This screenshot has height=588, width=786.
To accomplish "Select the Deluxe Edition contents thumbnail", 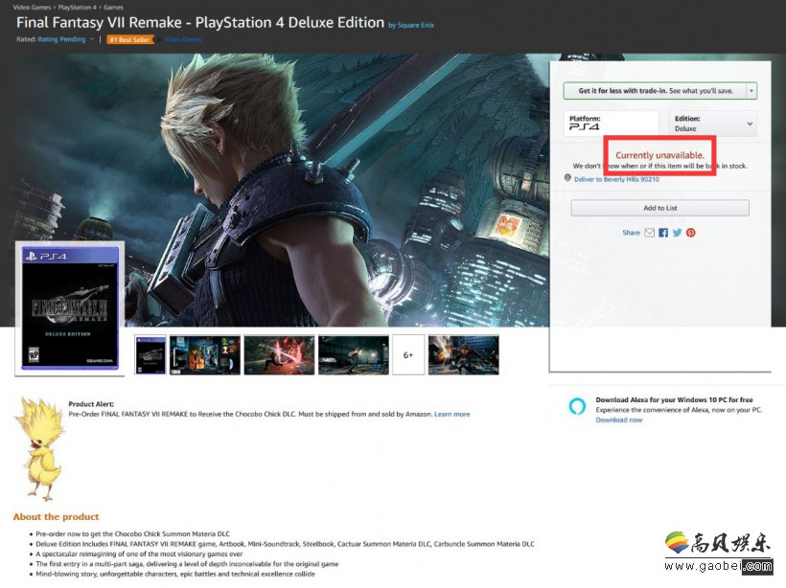I will [x=205, y=355].
